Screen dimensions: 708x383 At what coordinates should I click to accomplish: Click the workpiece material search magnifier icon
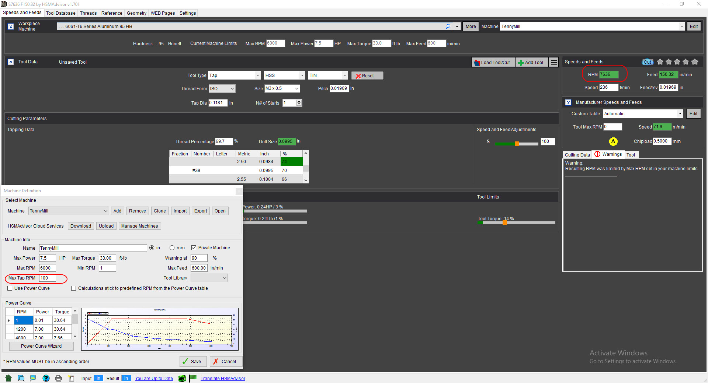(x=448, y=27)
